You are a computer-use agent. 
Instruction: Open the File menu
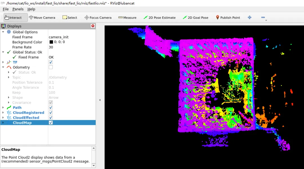6,9
